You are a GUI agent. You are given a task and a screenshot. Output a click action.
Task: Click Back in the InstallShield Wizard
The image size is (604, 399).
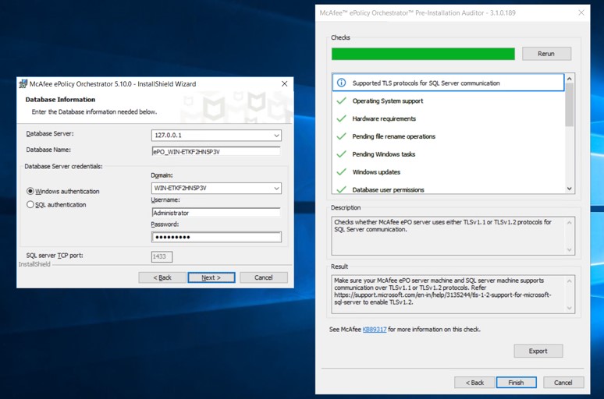point(162,277)
